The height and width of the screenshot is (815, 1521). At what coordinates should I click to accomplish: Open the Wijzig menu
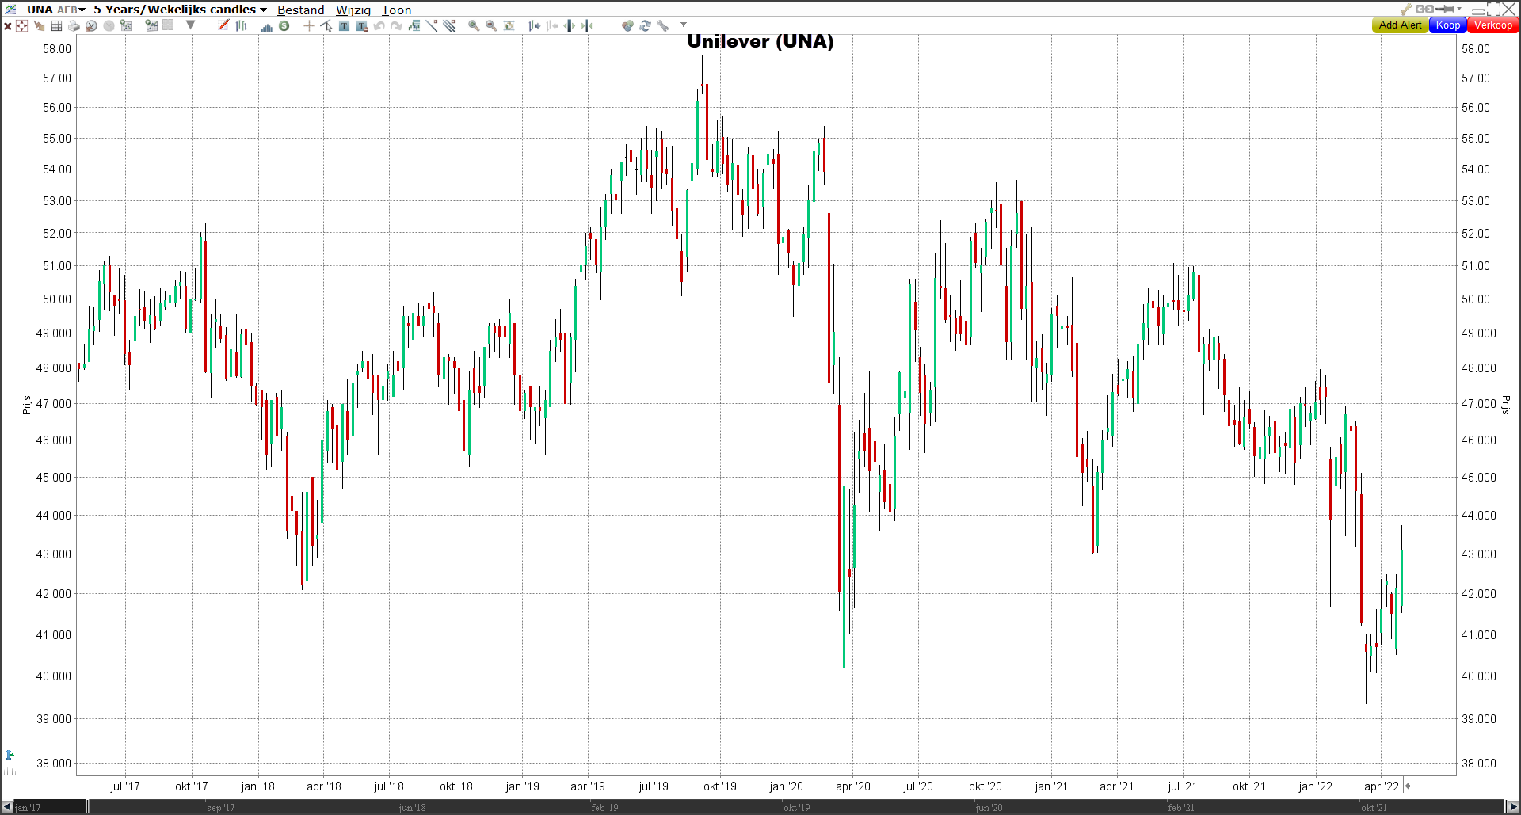[353, 10]
